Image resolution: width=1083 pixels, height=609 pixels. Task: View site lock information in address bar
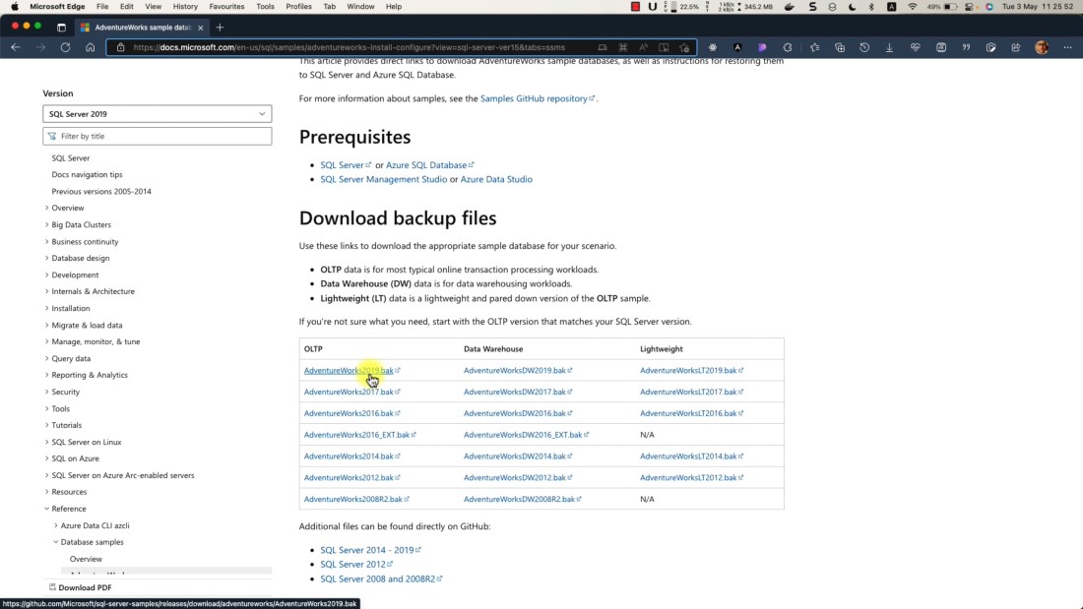[x=120, y=47]
